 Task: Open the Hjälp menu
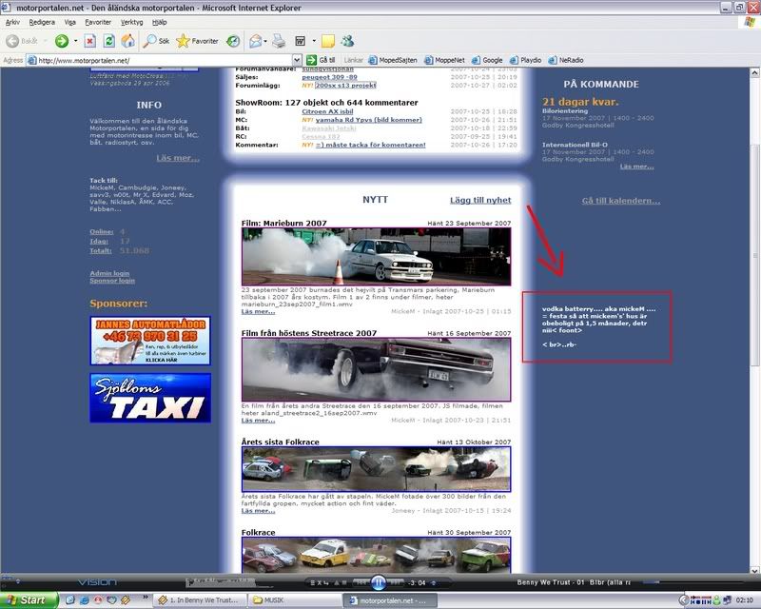[159, 22]
